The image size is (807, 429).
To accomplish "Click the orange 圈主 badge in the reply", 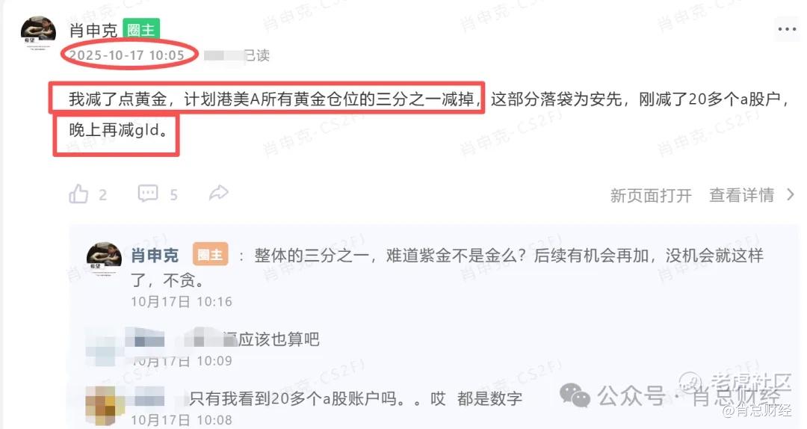I will 210,256.
